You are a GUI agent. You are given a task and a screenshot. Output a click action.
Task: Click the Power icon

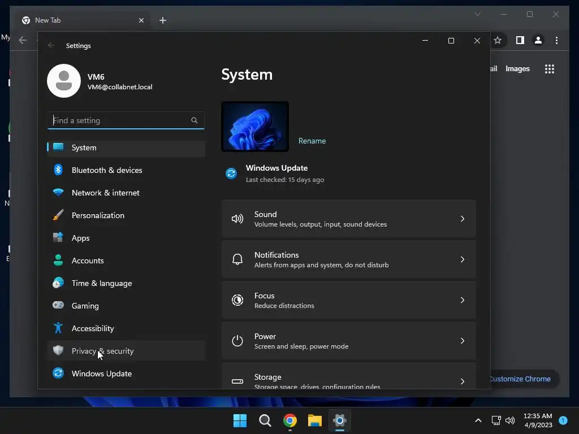(237, 341)
